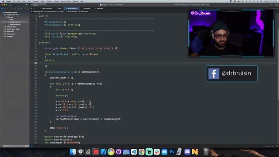Image resolution: width=279 pixels, height=157 pixels.
Task: Click the DBG("Done!") line
Action: (59, 128)
